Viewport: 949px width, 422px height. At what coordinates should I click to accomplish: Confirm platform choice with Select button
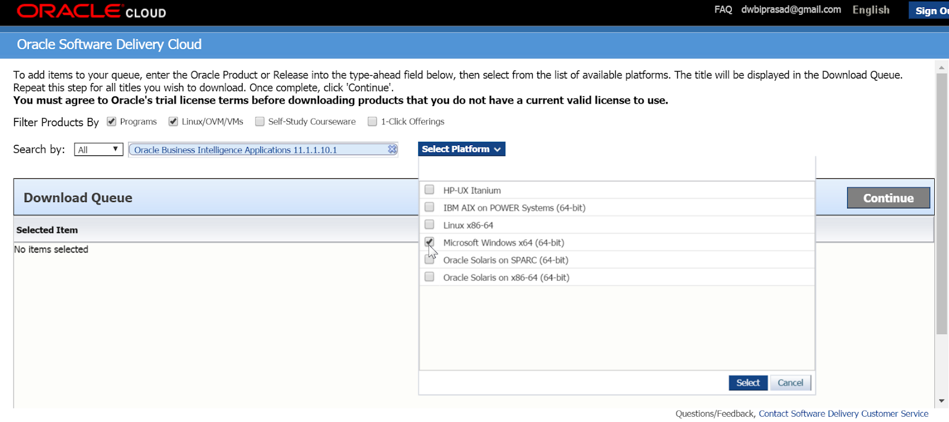pos(748,383)
